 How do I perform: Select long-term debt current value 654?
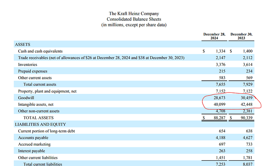(x=222, y=131)
